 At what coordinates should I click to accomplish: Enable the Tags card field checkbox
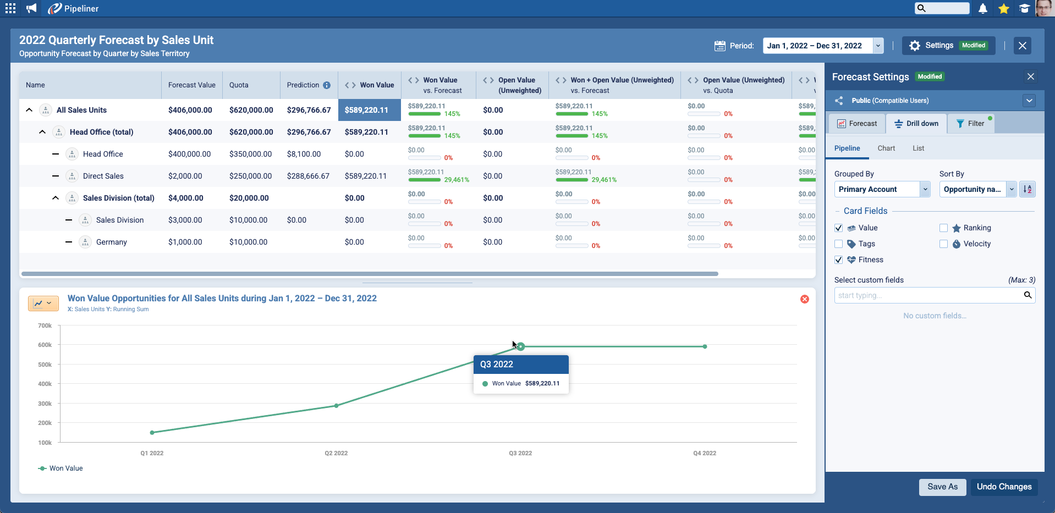click(x=839, y=244)
